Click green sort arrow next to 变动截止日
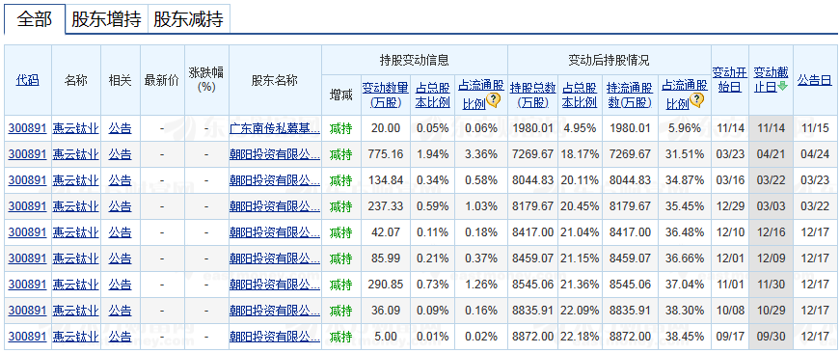The image size is (840, 353). point(783,86)
